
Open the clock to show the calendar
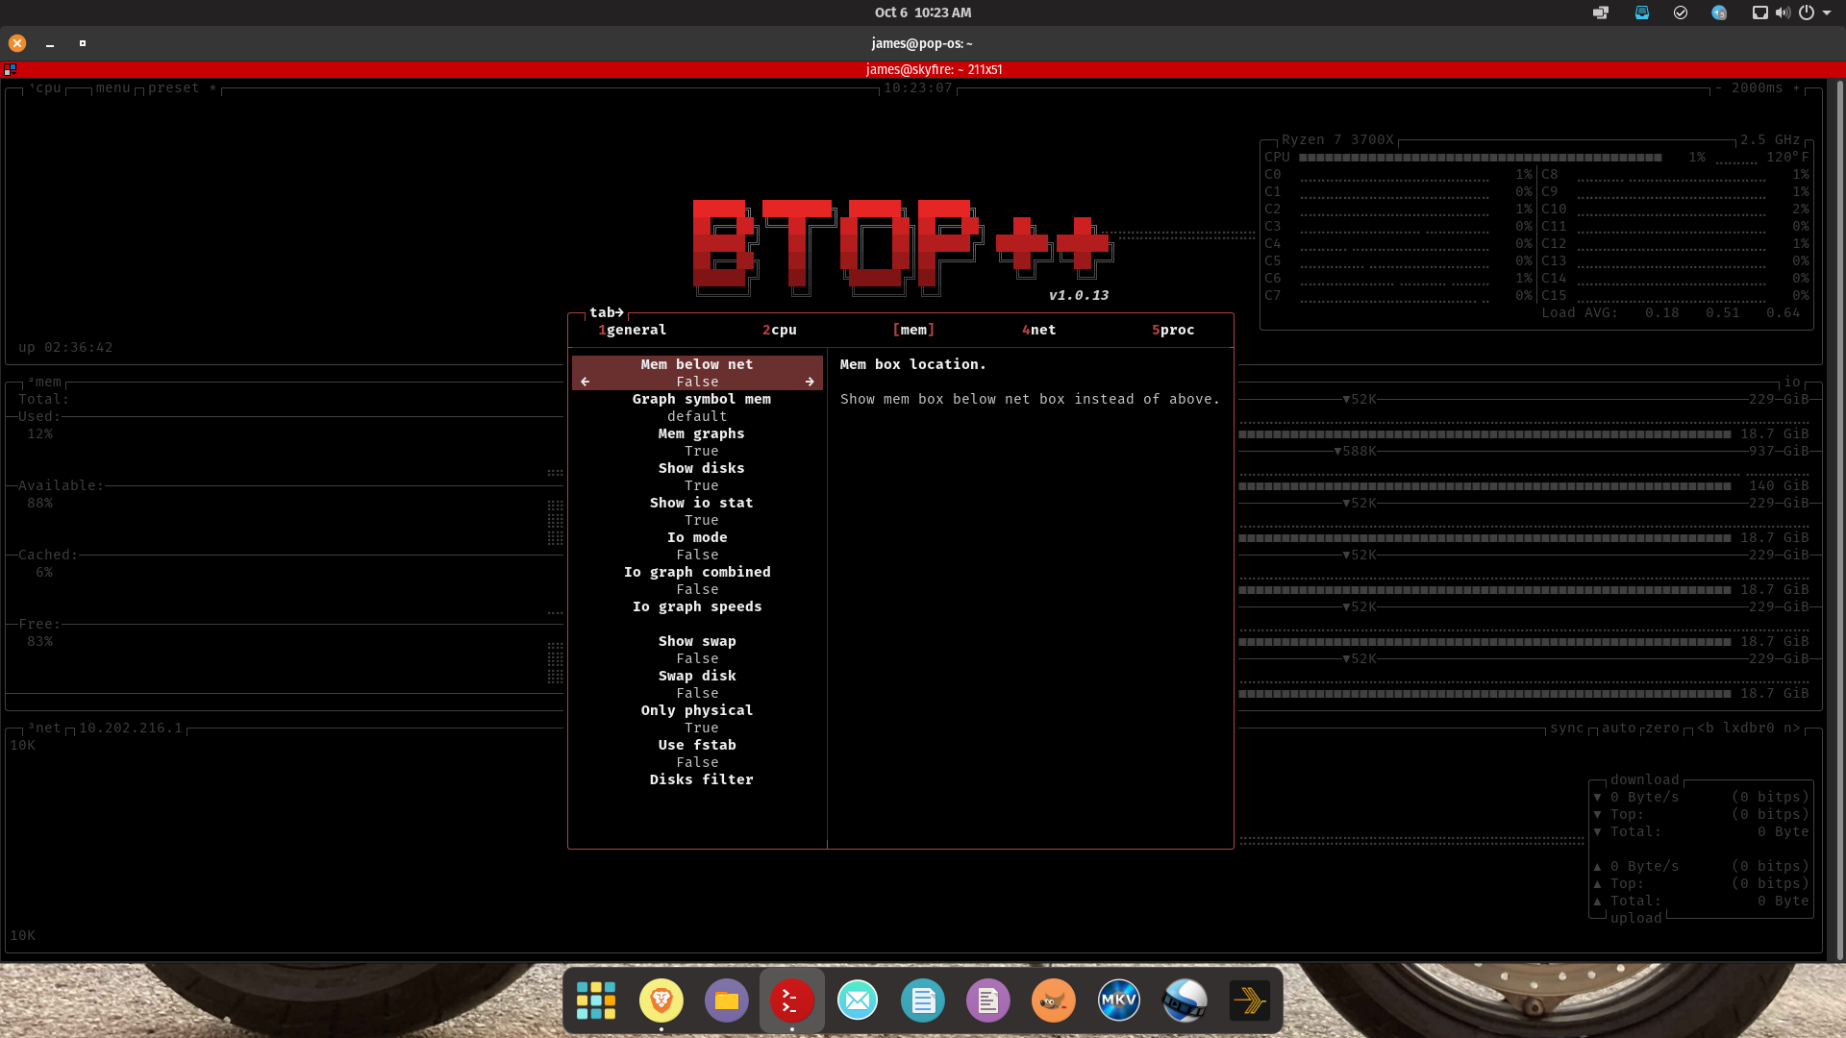(922, 12)
